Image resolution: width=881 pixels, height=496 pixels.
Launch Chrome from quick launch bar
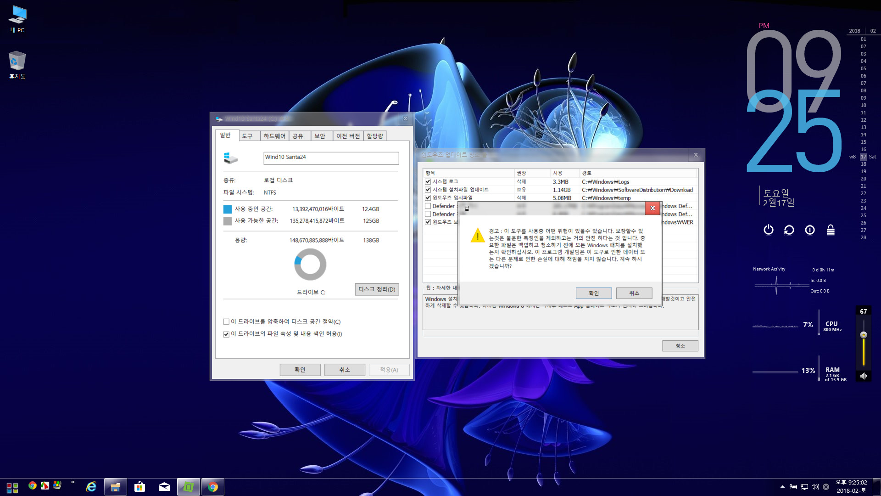coord(32,485)
